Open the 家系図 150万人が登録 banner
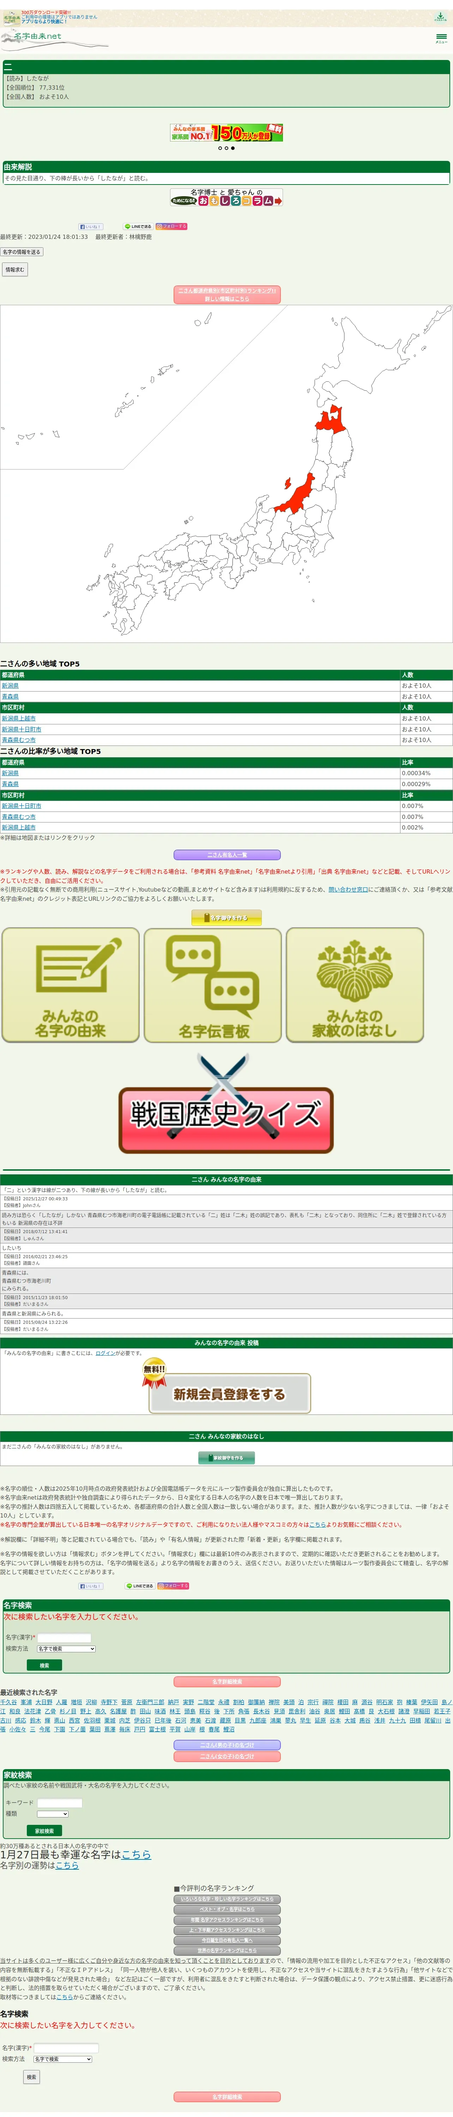453x2117 pixels. click(x=226, y=132)
